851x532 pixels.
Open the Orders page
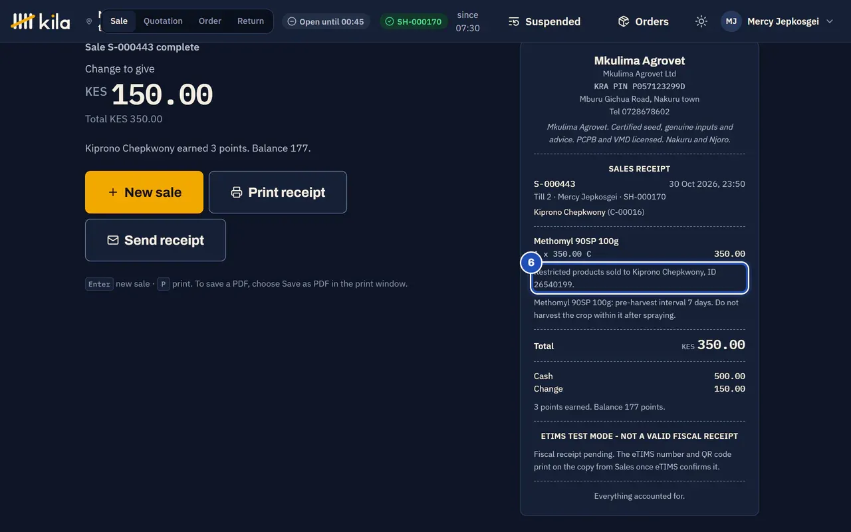(644, 21)
